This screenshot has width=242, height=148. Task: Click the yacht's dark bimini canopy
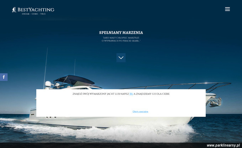coord(74,79)
